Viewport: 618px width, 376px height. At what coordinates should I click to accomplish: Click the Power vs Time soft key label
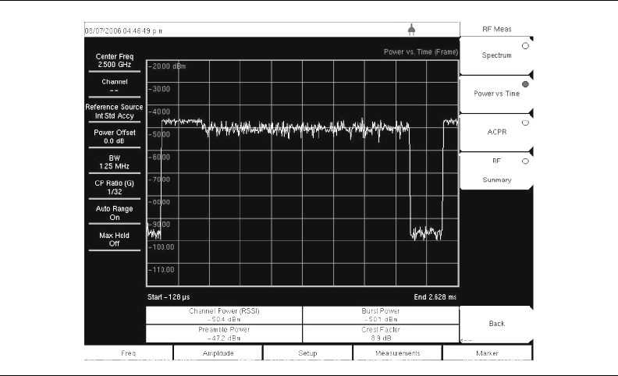coord(496,94)
